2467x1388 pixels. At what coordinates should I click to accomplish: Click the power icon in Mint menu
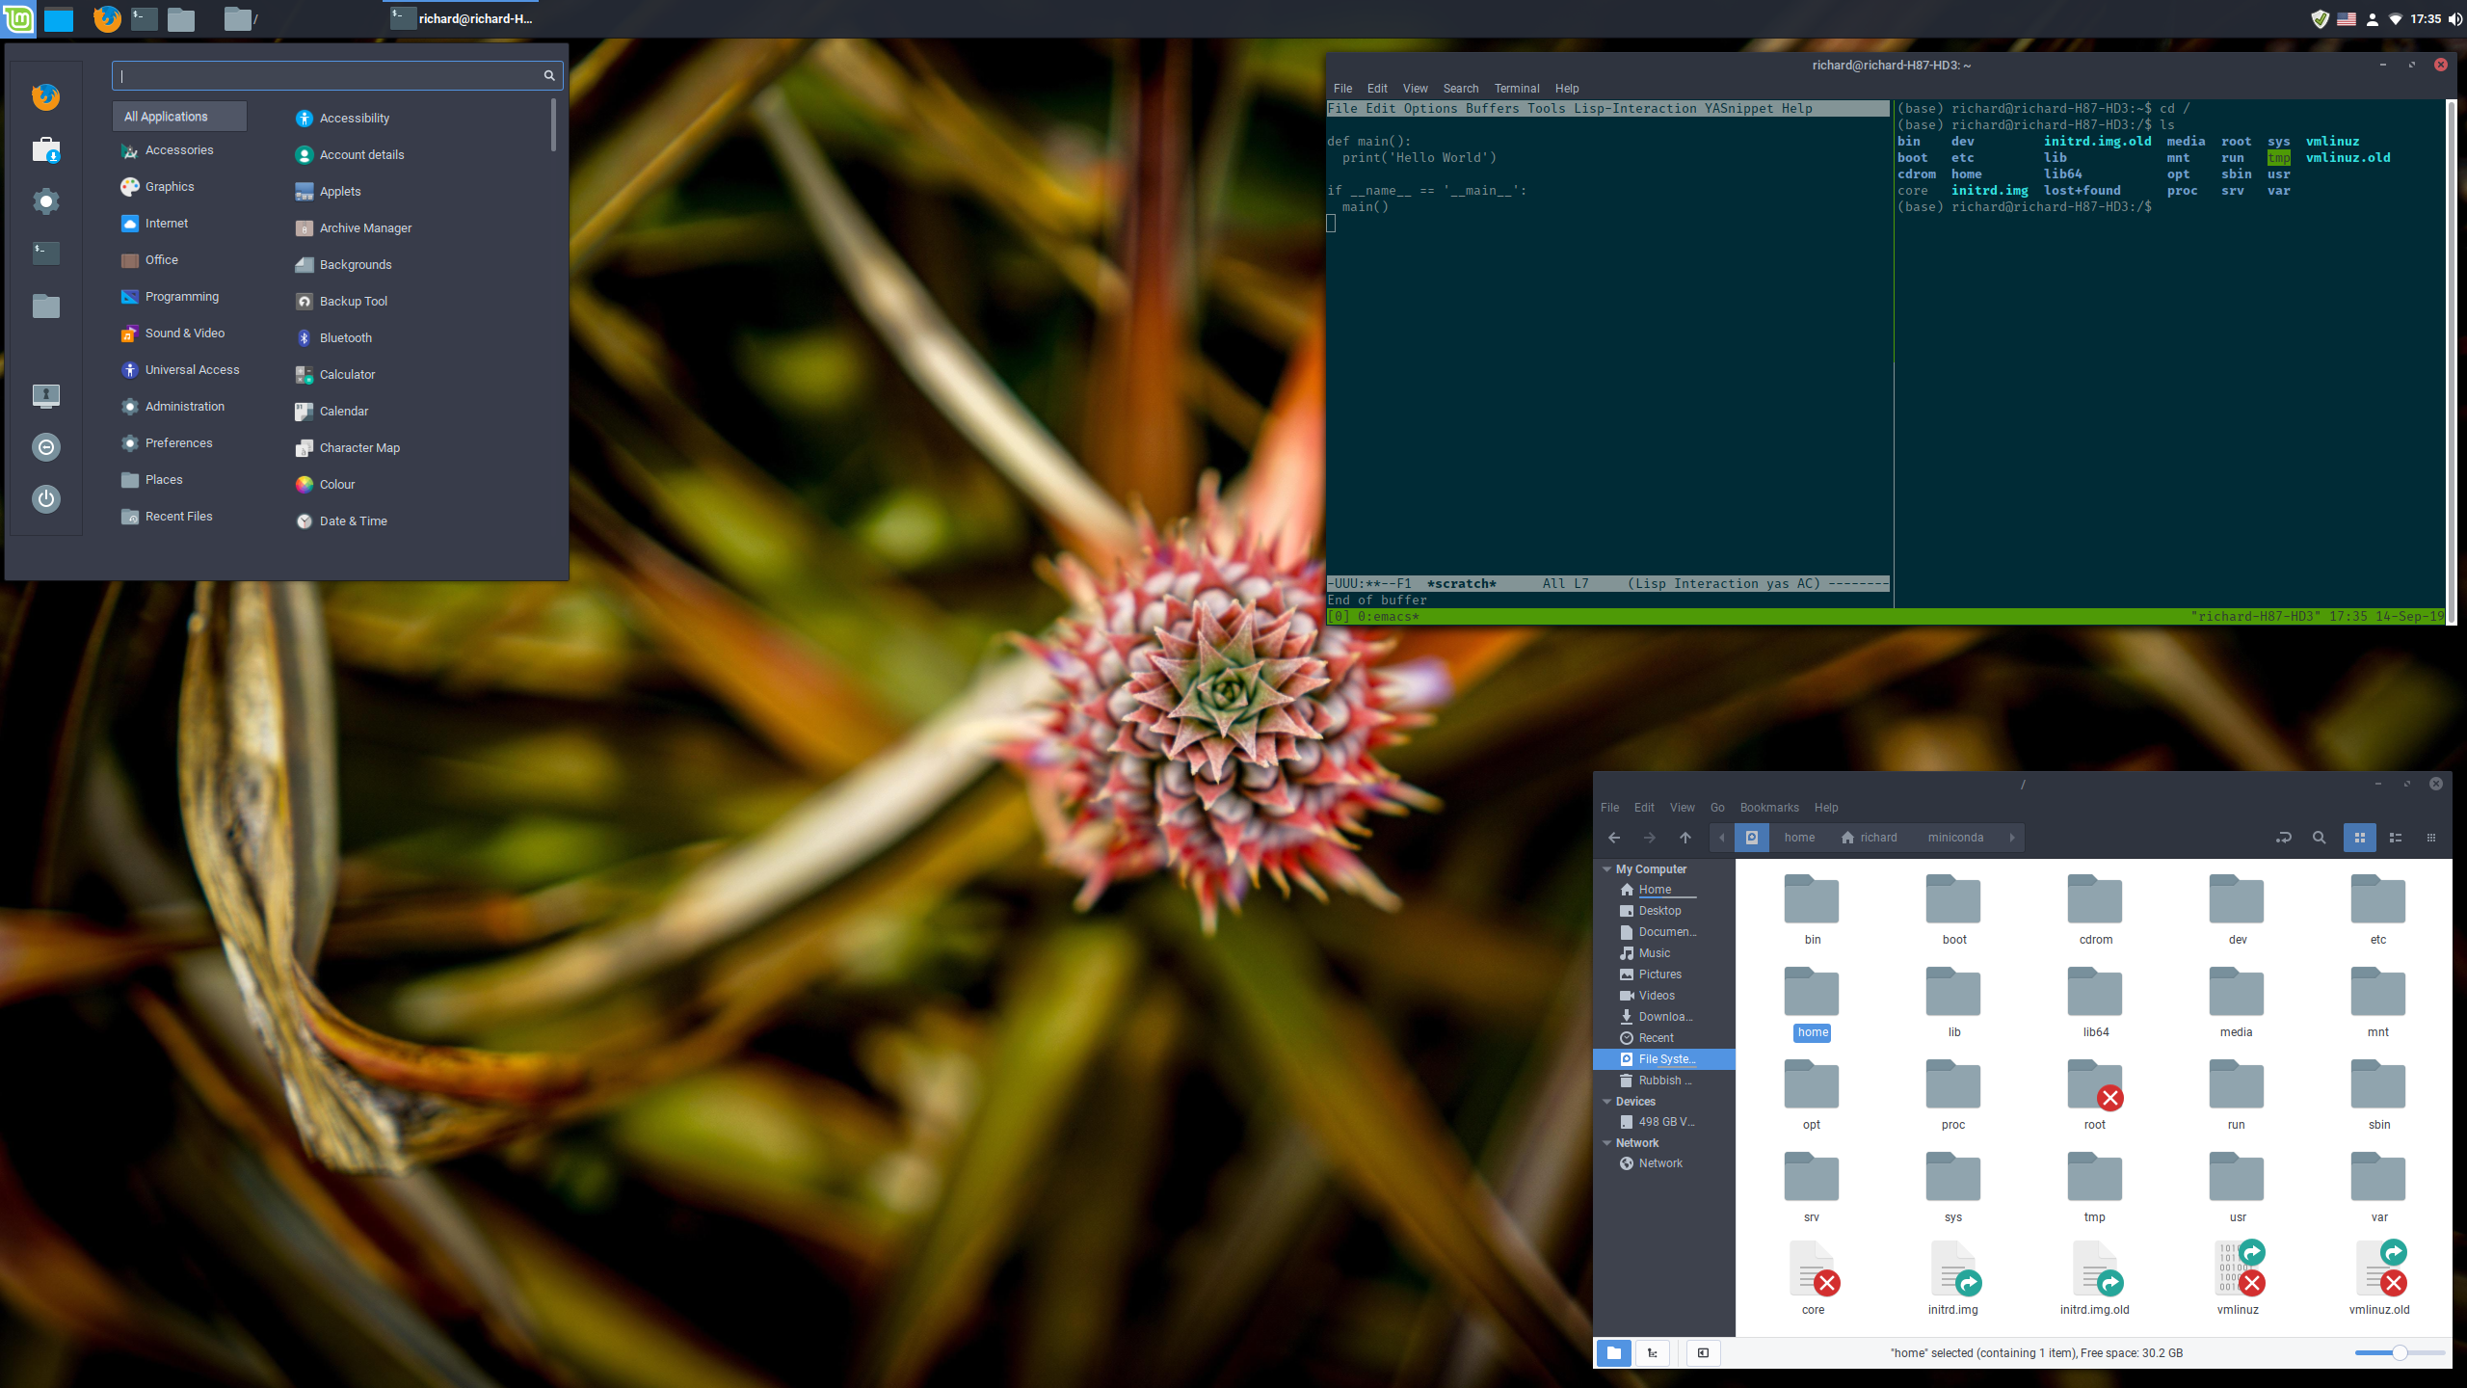[x=46, y=498]
